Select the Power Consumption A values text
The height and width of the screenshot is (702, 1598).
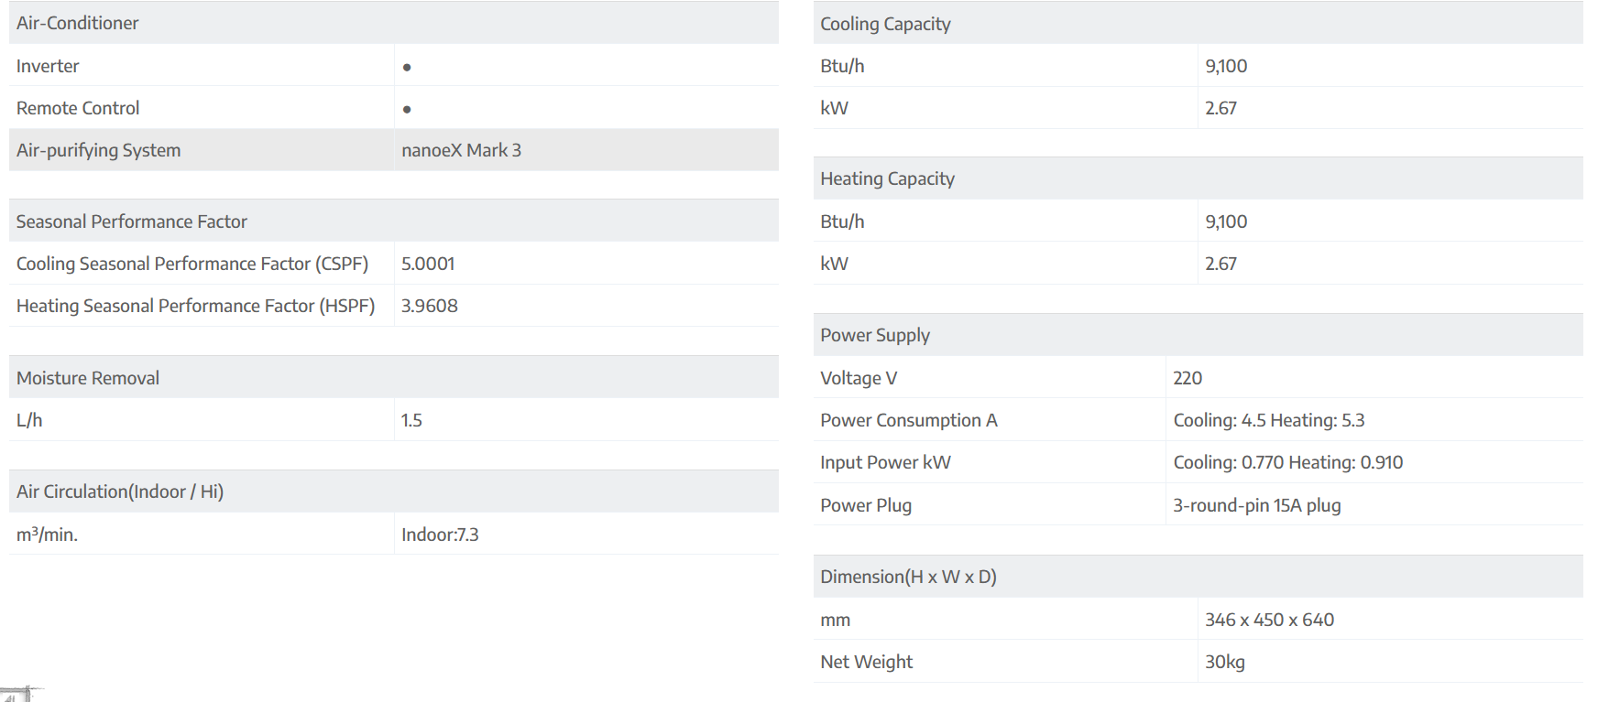1269,420
